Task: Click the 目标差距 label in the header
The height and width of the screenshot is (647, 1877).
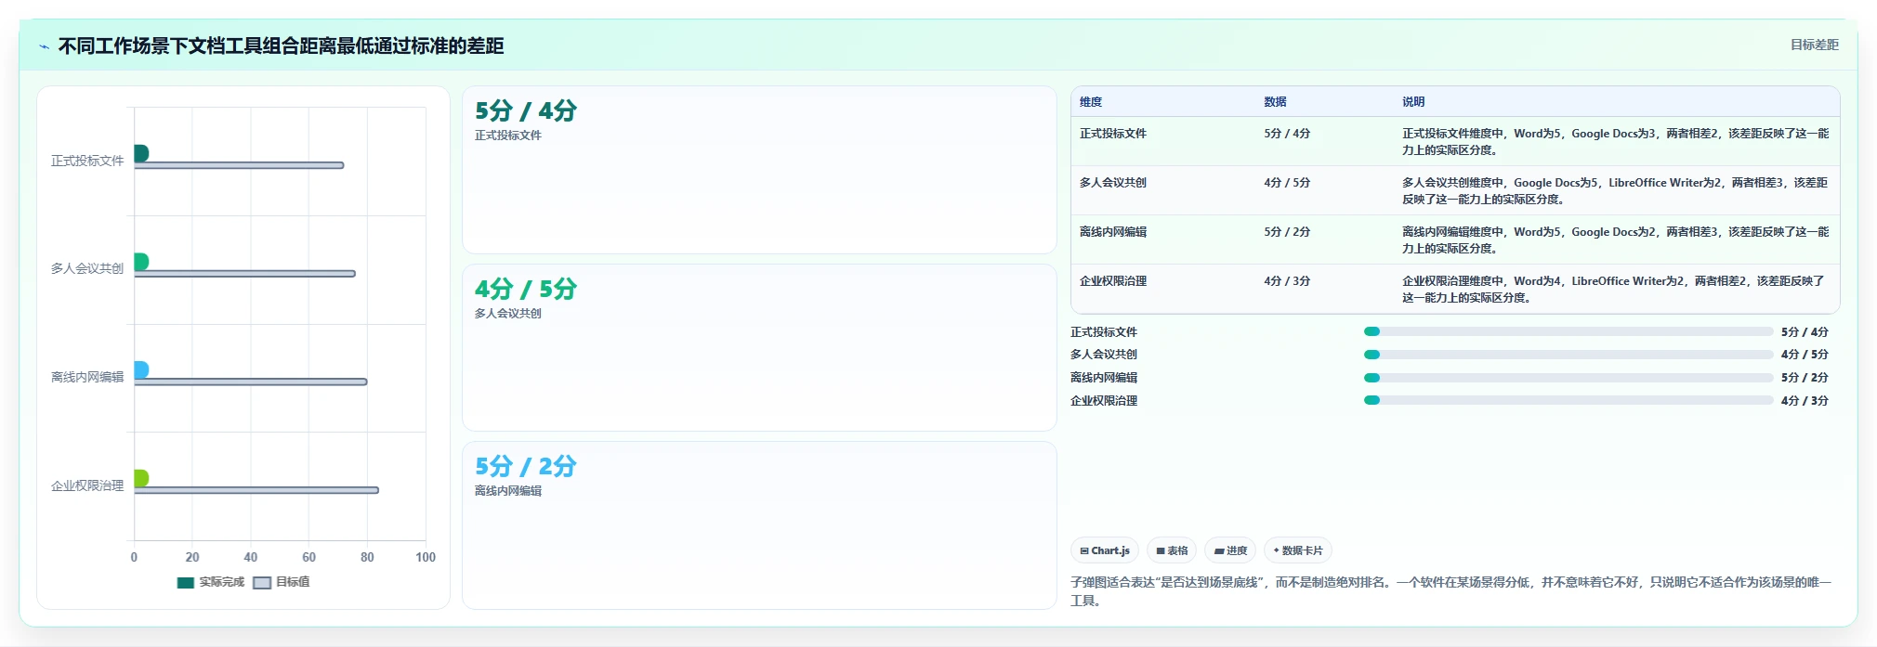Action: tap(1814, 45)
